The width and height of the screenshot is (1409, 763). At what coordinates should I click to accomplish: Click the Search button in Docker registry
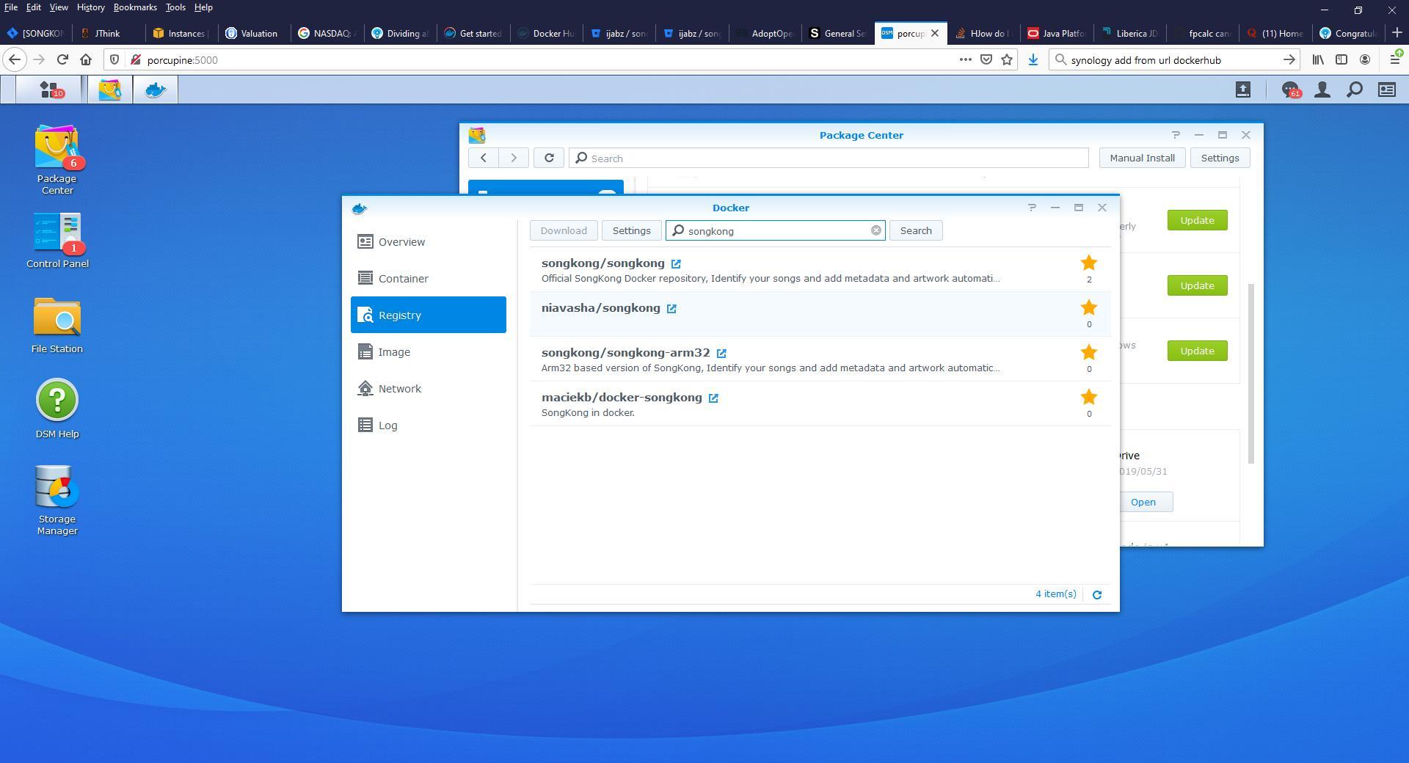915,230
